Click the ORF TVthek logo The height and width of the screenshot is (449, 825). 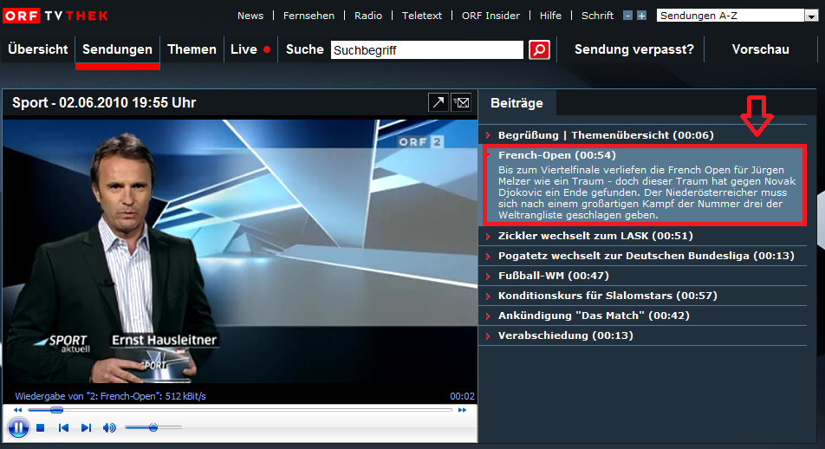click(55, 16)
